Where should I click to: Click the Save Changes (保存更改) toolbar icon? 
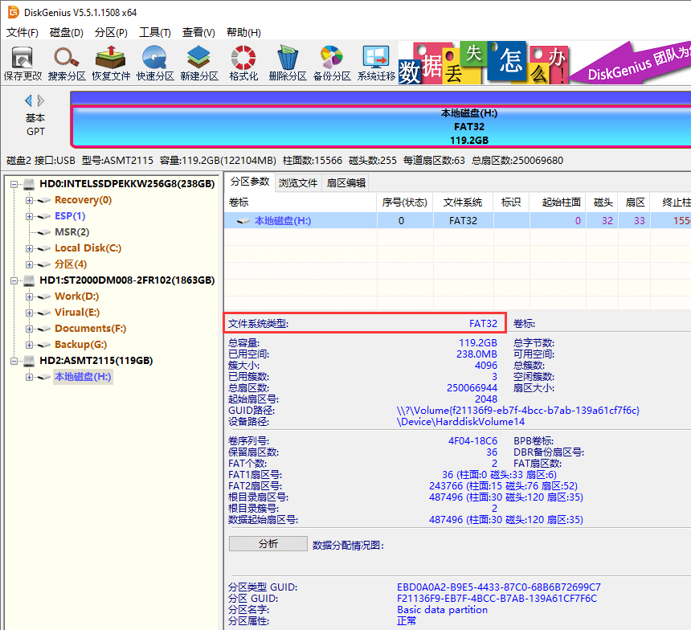(x=22, y=63)
